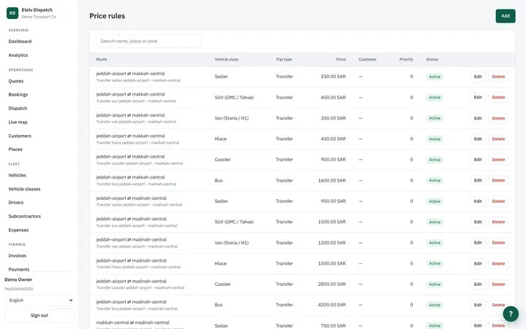Edit the 1600.00 SAR Bus rule
The image size is (526, 329).
tap(478, 180)
